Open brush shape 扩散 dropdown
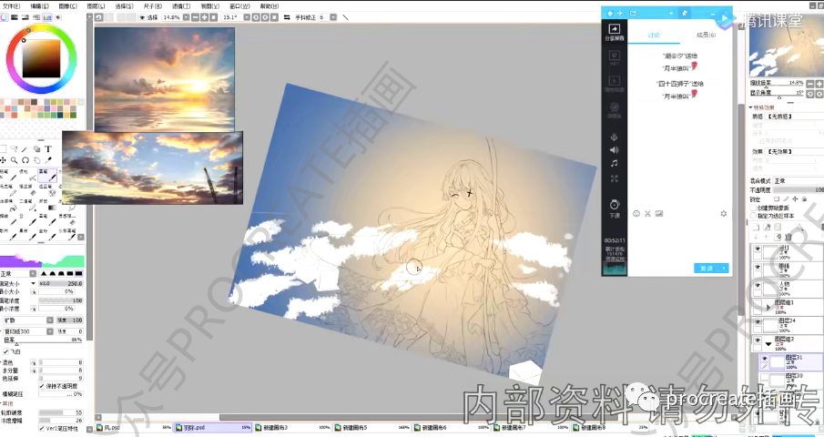The height and width of the screenshot is (437, 824). tap(50, 320)
